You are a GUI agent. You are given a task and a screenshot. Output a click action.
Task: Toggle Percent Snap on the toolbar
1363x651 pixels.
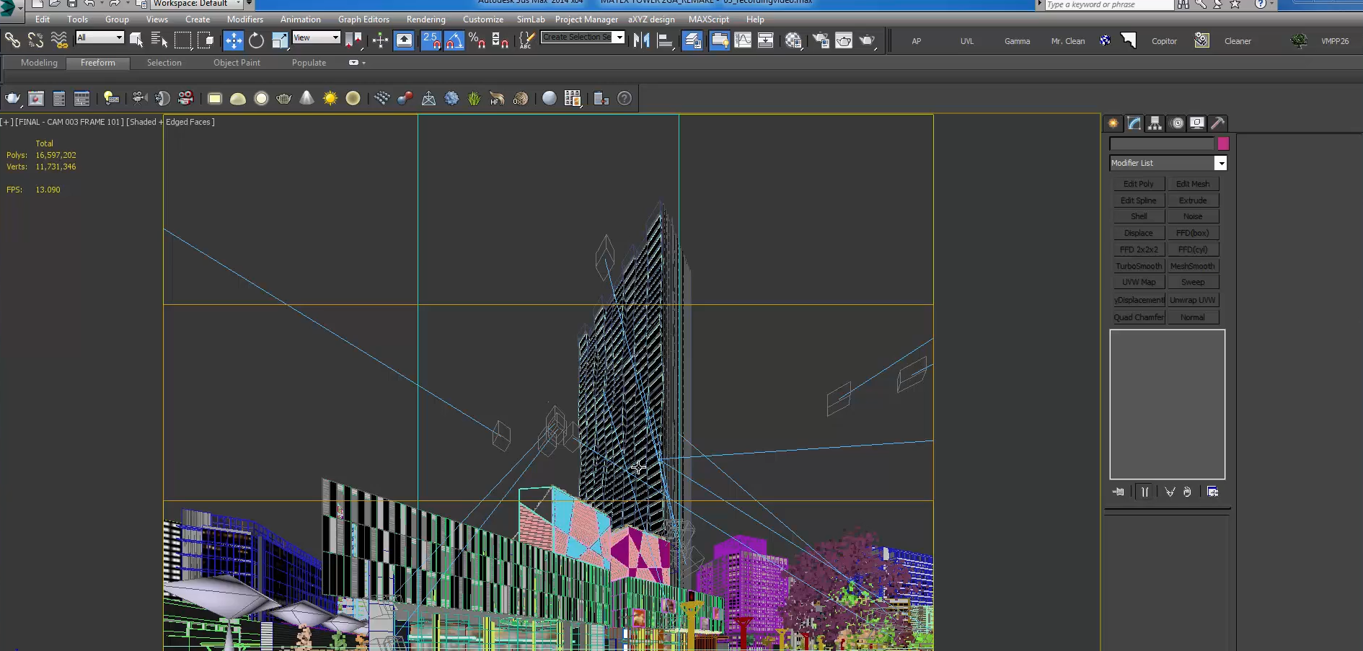tap(475, 40)
